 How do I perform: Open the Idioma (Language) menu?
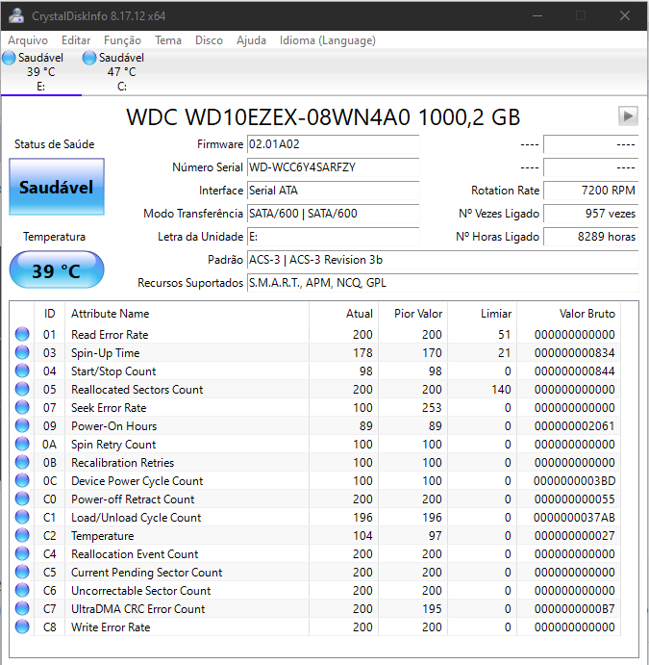coord(328,40)
